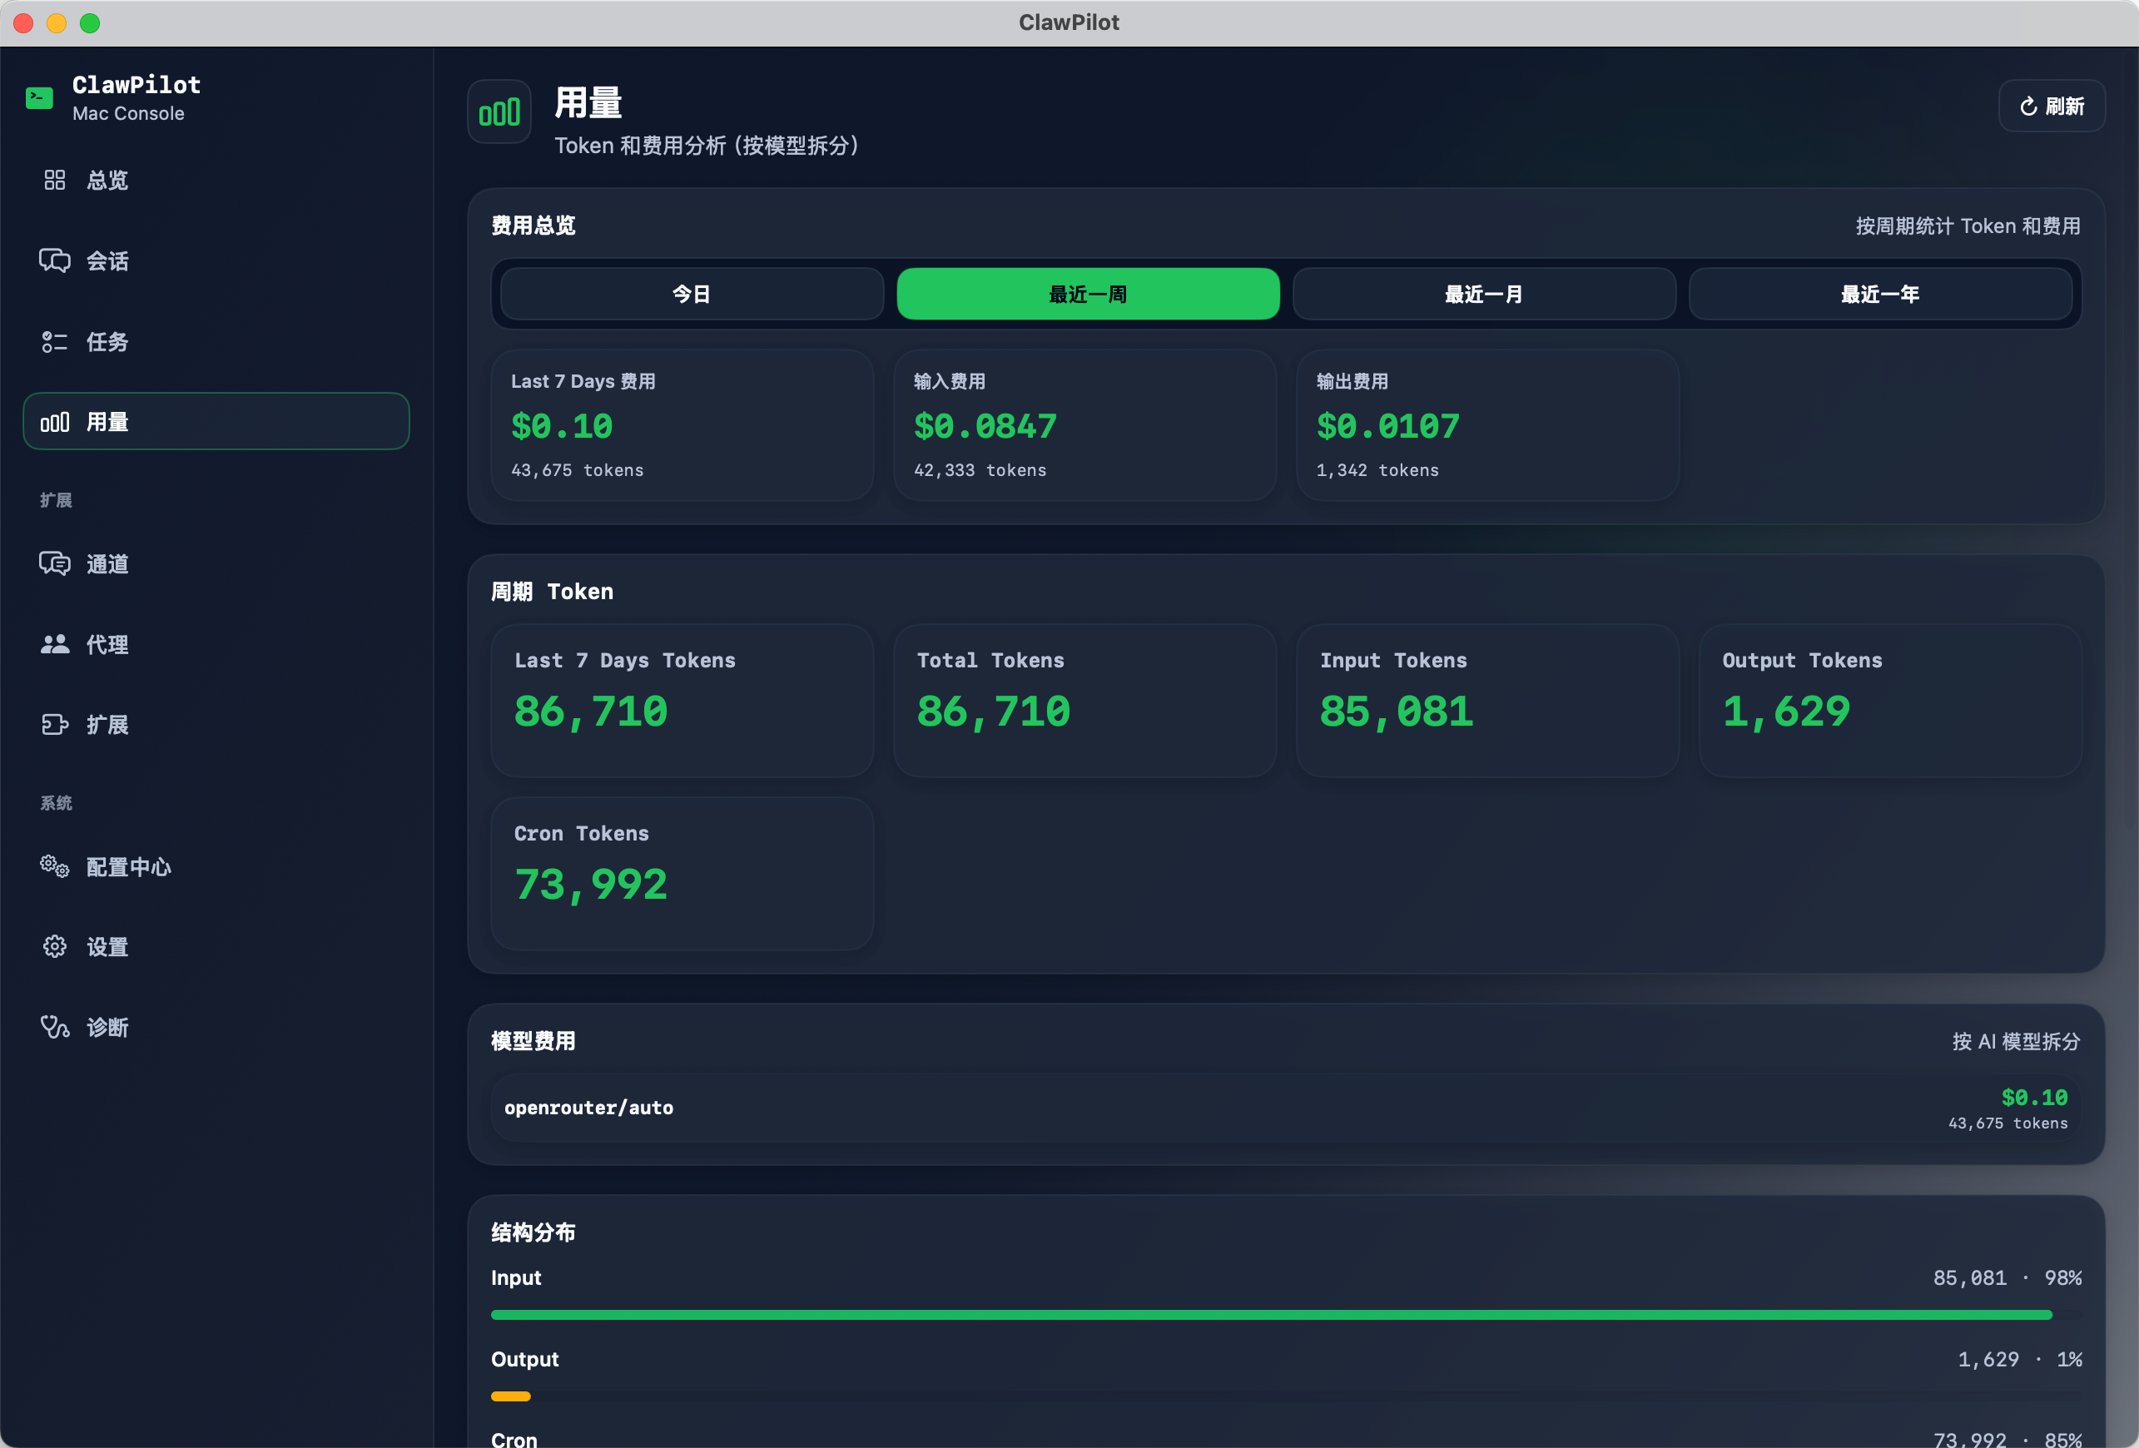Open the 任务 tasks icon in sidebar
This screenshot has width=2139, height=1448.
click(55, 341)
